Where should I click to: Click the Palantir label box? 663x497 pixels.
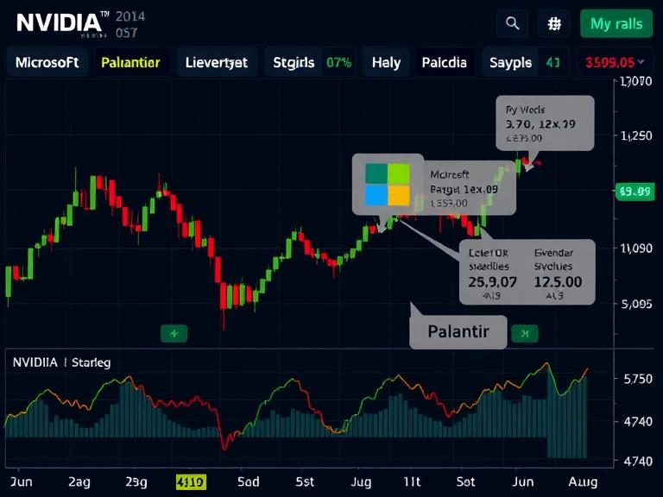(458, 331)
